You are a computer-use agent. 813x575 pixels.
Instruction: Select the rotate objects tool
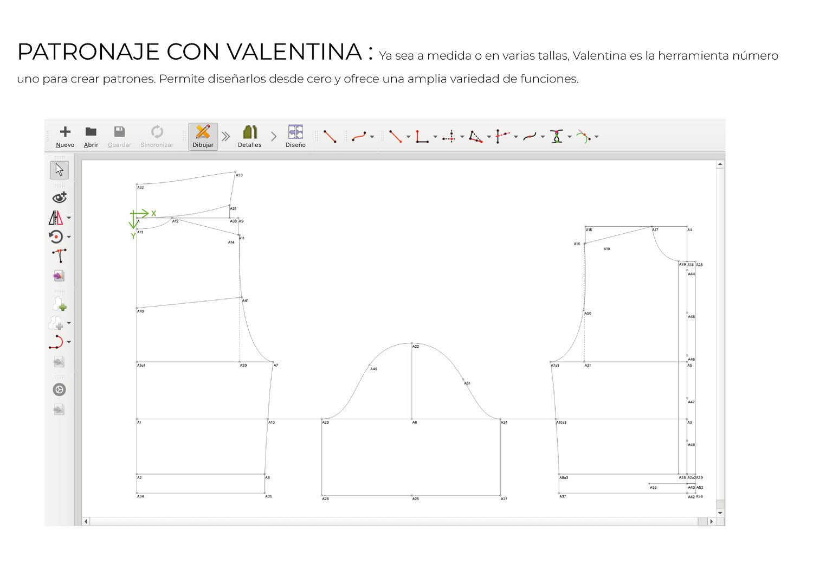pos(56,237)
